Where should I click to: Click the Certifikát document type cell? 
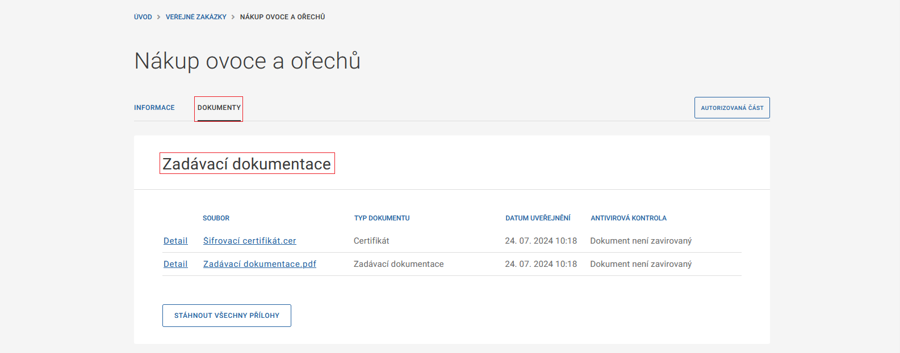point(371,241)
